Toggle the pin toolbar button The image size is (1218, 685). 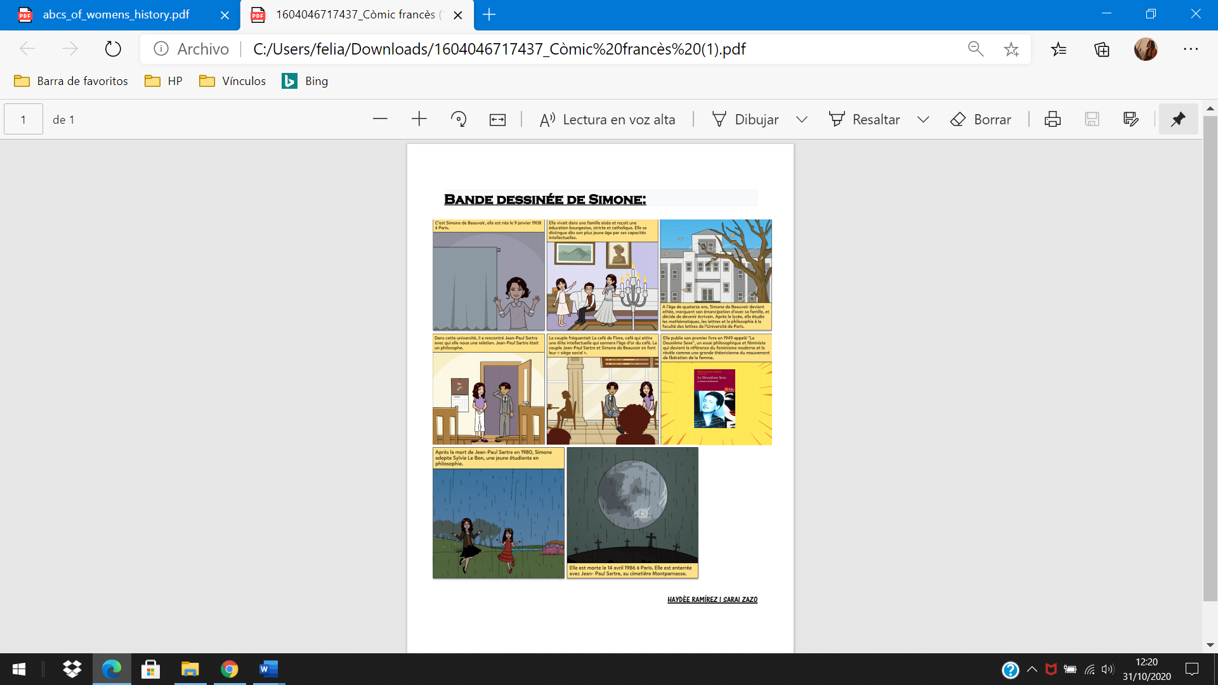pyautogui.click(x=1178, y=119)
